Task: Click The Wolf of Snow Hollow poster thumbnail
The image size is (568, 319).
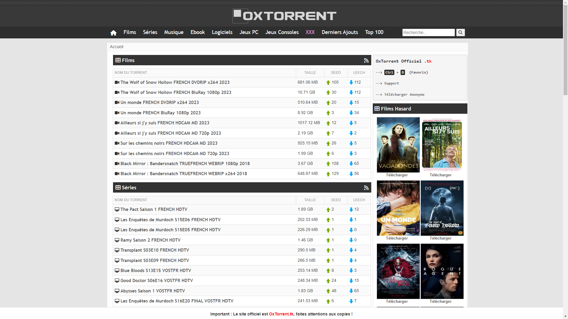Action: (x=442, y=208)
